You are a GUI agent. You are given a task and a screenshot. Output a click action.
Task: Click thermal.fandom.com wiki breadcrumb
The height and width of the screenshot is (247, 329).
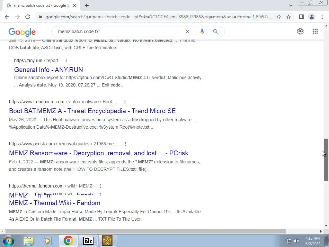click(50, 186)
